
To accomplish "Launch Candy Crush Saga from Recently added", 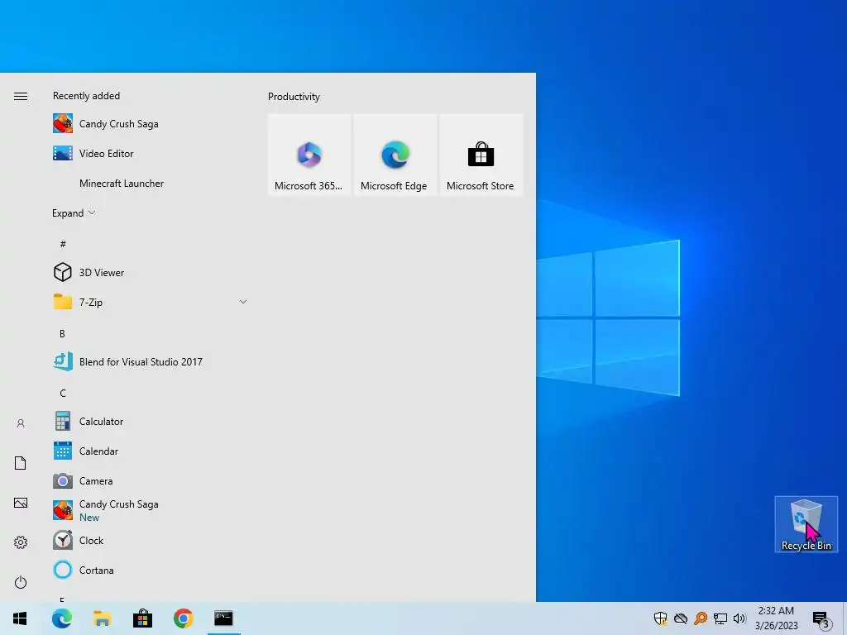I will (151, 124).
